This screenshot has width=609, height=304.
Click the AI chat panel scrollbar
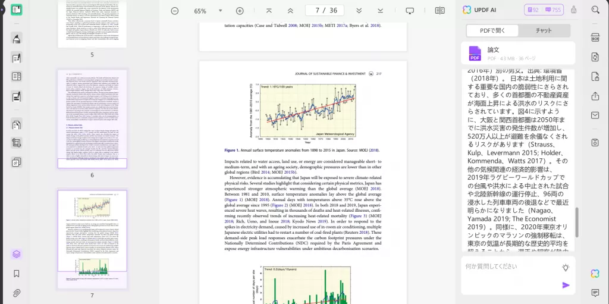(x=577, y=222)
